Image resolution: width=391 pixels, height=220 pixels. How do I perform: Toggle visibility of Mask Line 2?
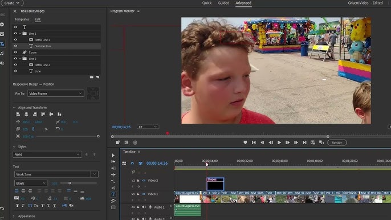pyautogui.click(x=15, y=65)
